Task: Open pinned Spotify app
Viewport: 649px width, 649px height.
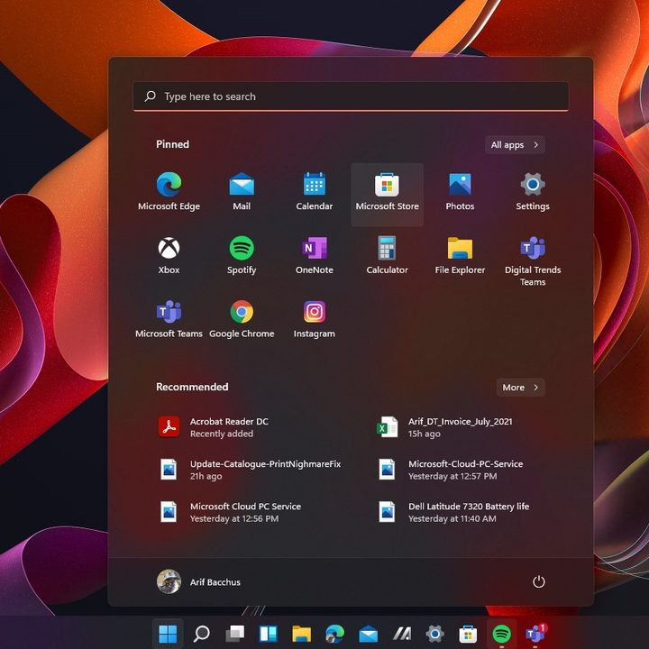Action: pos(242,257)
